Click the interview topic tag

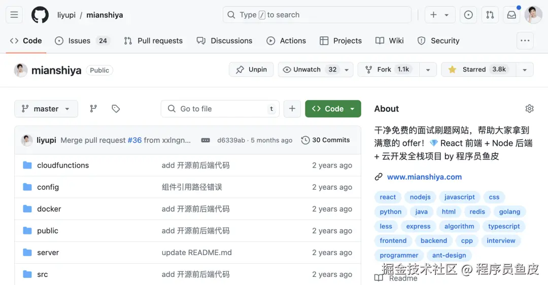coord(501,240)
